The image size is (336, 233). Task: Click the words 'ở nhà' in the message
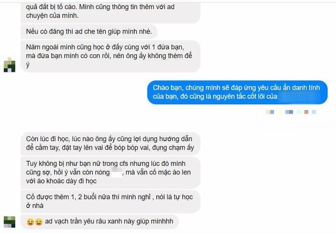pos(35,206)
